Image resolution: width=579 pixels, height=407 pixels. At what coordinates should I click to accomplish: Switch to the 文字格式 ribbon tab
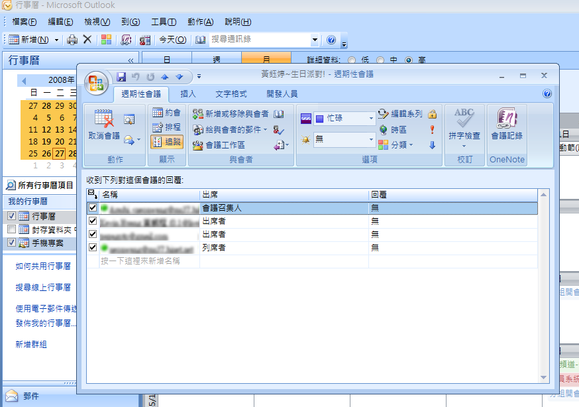231,94
